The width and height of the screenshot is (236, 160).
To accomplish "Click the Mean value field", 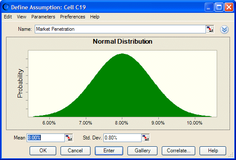I will tap(45, 138).
